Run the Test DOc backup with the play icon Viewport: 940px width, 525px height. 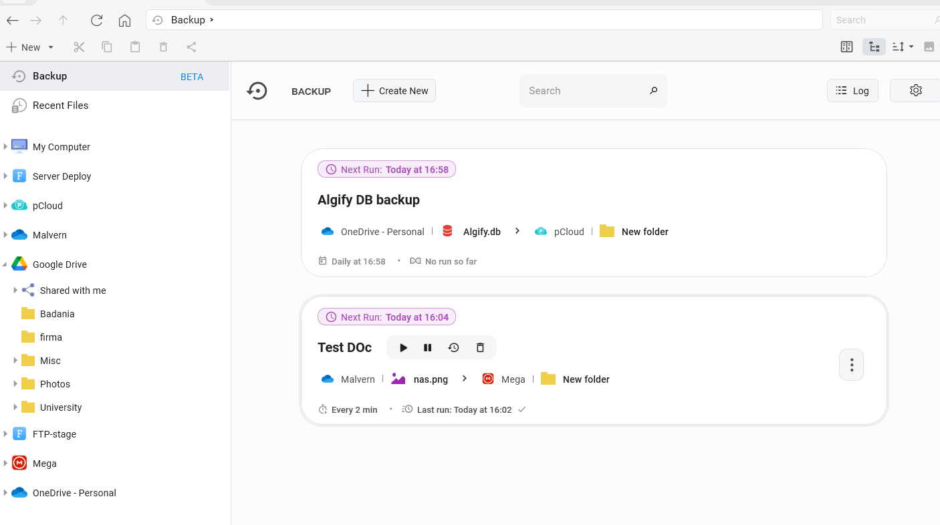click(x=402, y=347)
